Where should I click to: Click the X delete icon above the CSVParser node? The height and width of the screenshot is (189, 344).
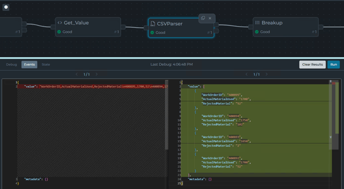point(210,18)
